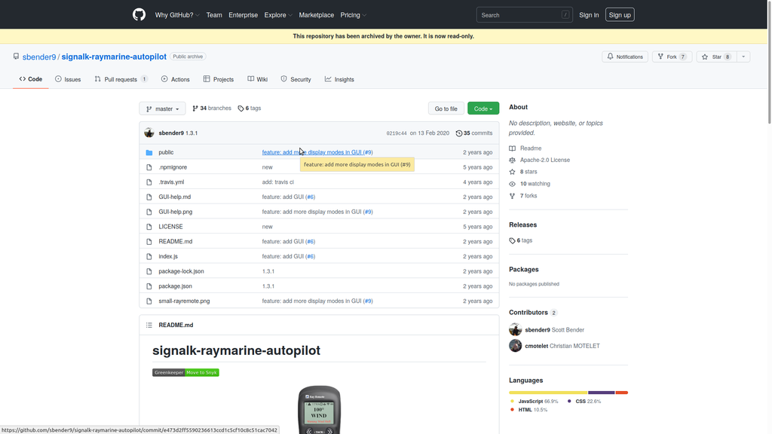Click the tag icon beside 6 tags
The image size is (772, 434).
(x=240, y=108)
